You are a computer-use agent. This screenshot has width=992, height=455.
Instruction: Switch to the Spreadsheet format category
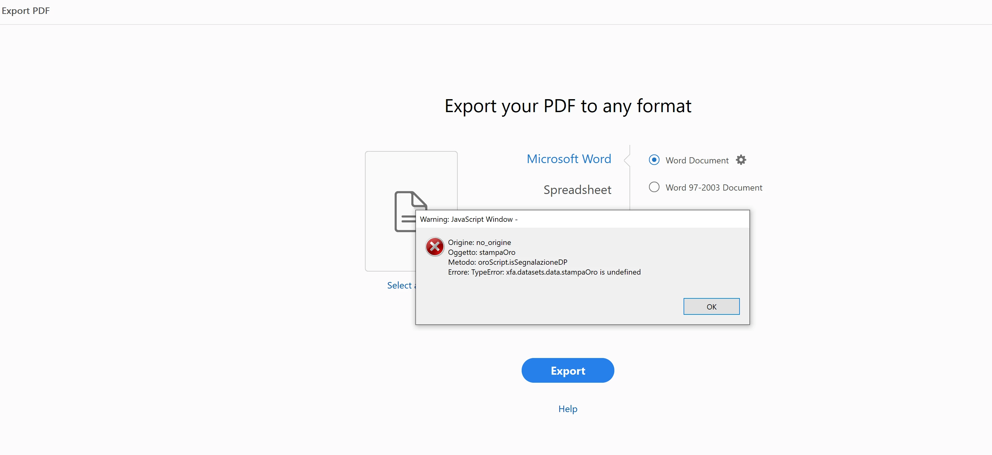click(x=577, y=190)
